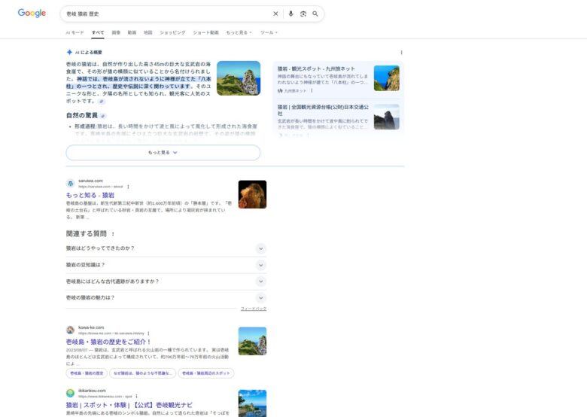Open result 猿岩 | スポット・体験 壱岐観光ナビ
Screen dimensions: 587x417
click(x=129, y=405)
